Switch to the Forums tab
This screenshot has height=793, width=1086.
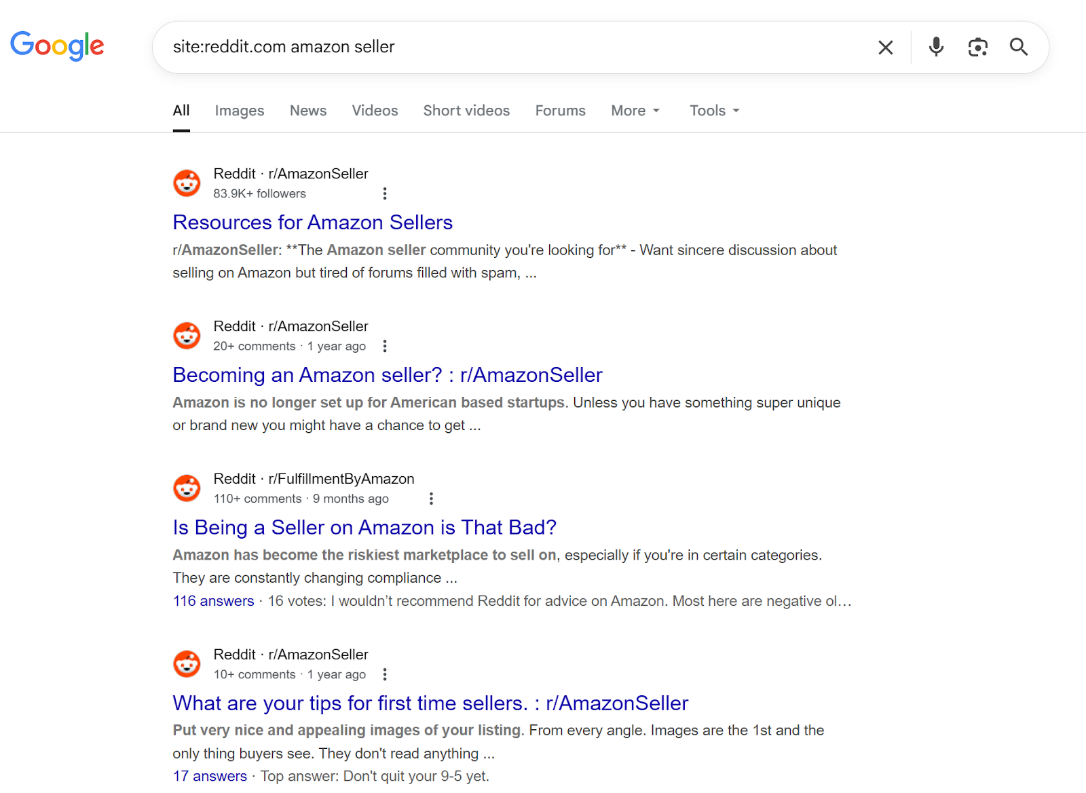pos(560,111)
